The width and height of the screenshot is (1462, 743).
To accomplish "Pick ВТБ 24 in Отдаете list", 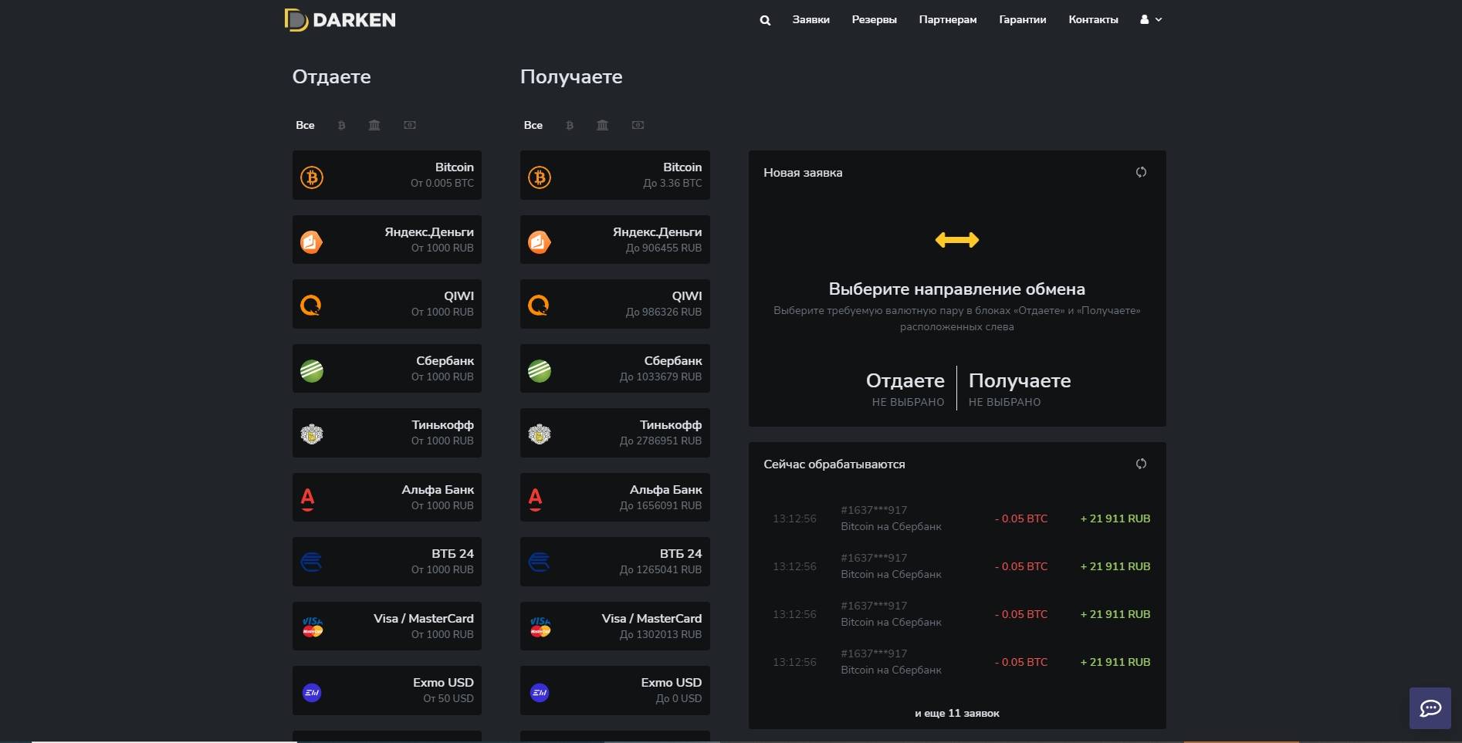I will coord(387,562).
